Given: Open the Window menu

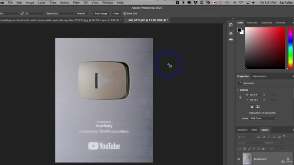Looking at the screenshot, I should (x=107, y=3).
